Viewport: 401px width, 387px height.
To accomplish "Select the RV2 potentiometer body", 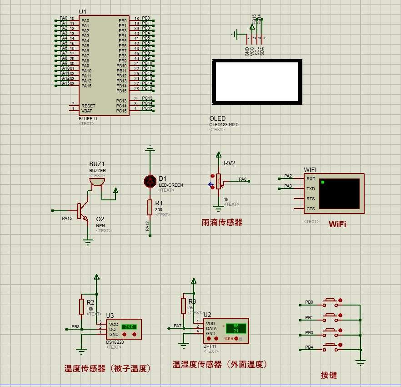I will [x=218, y=181].
